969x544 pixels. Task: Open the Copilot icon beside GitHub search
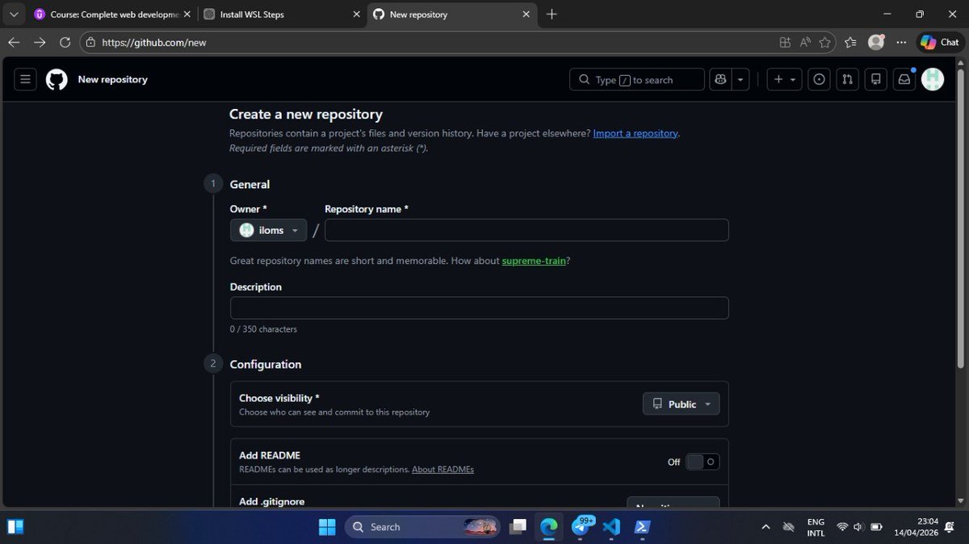pyautogui.click(x=720, y=79)
